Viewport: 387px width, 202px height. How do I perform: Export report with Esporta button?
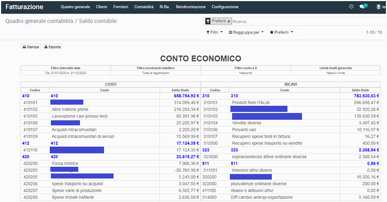[53, 47]
